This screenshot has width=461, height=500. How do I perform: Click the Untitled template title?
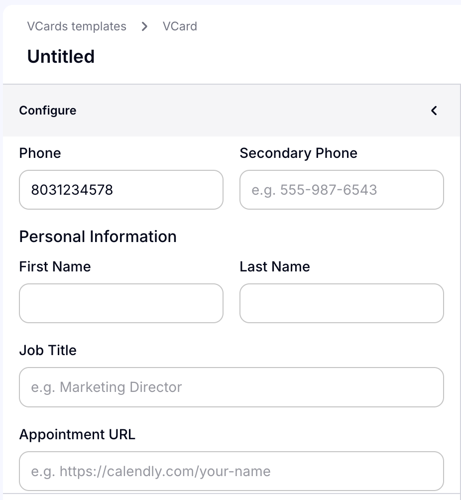coord(61,57)
